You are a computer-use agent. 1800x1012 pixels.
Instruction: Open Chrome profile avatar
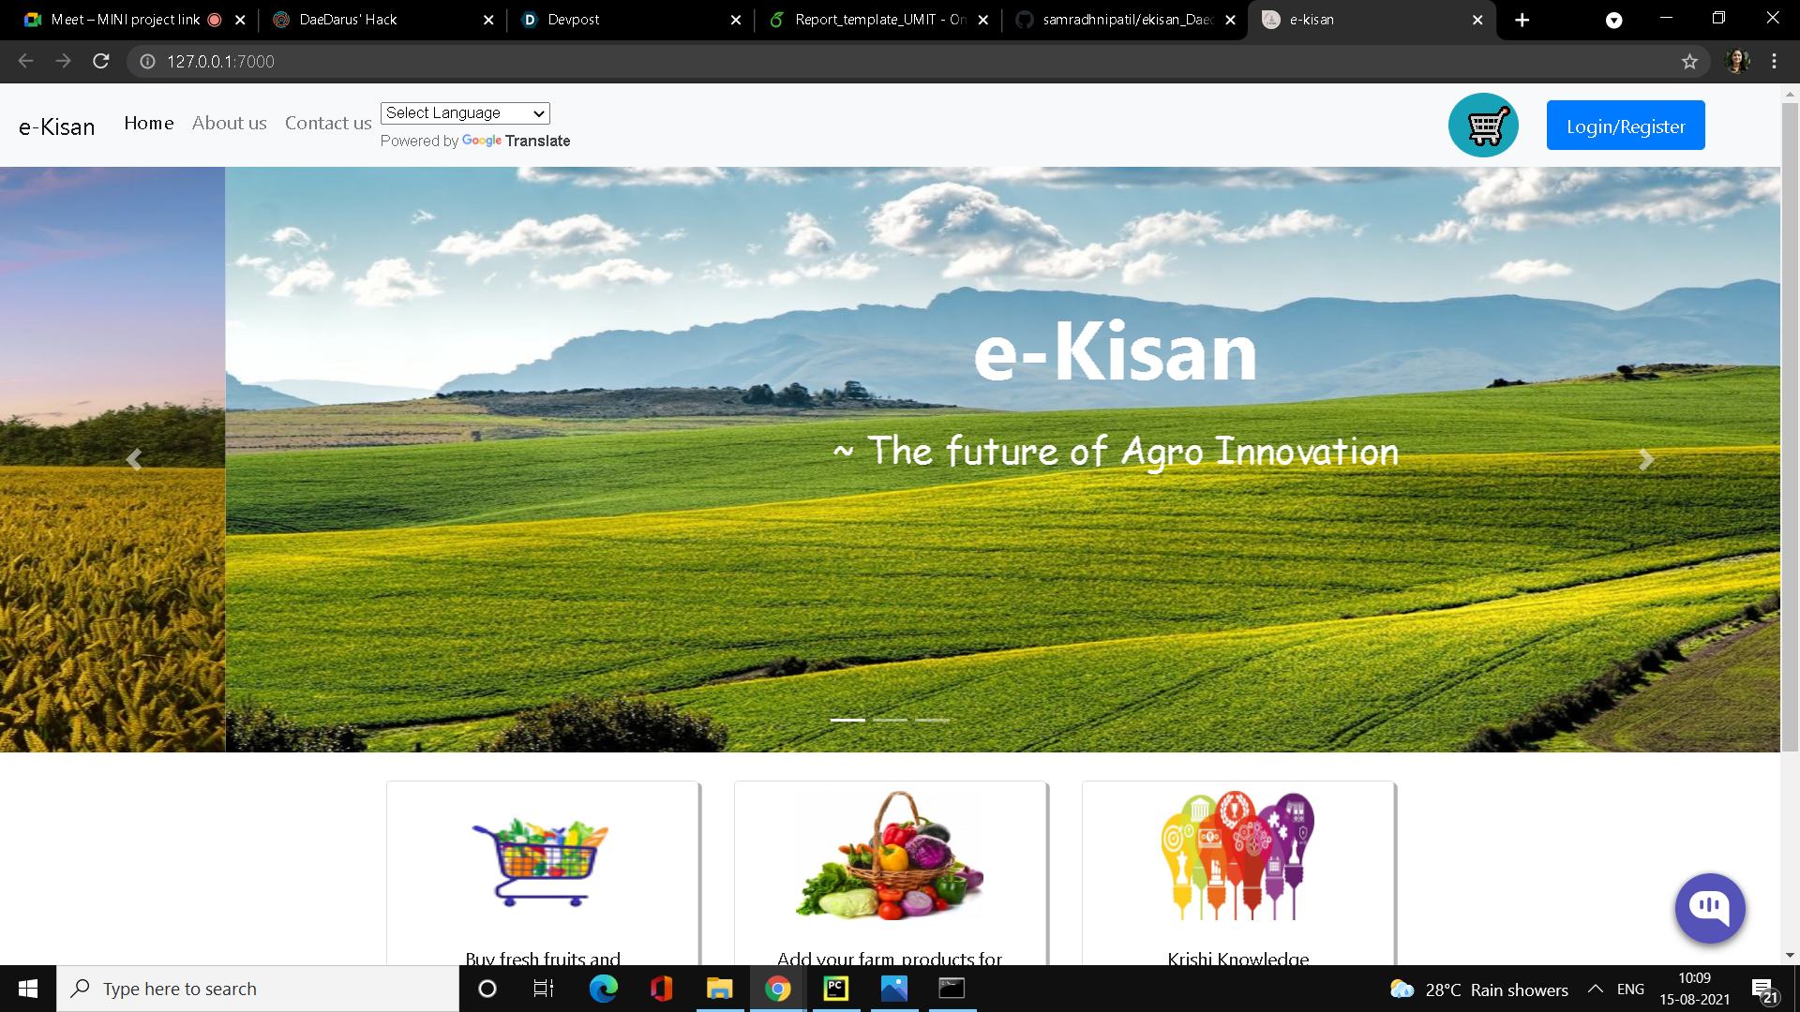(x=1737, y=62)
